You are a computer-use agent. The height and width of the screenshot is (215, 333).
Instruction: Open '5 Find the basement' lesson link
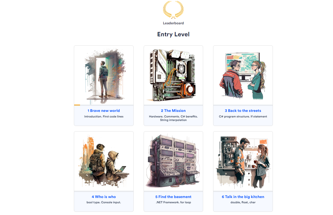pos(173,197)
